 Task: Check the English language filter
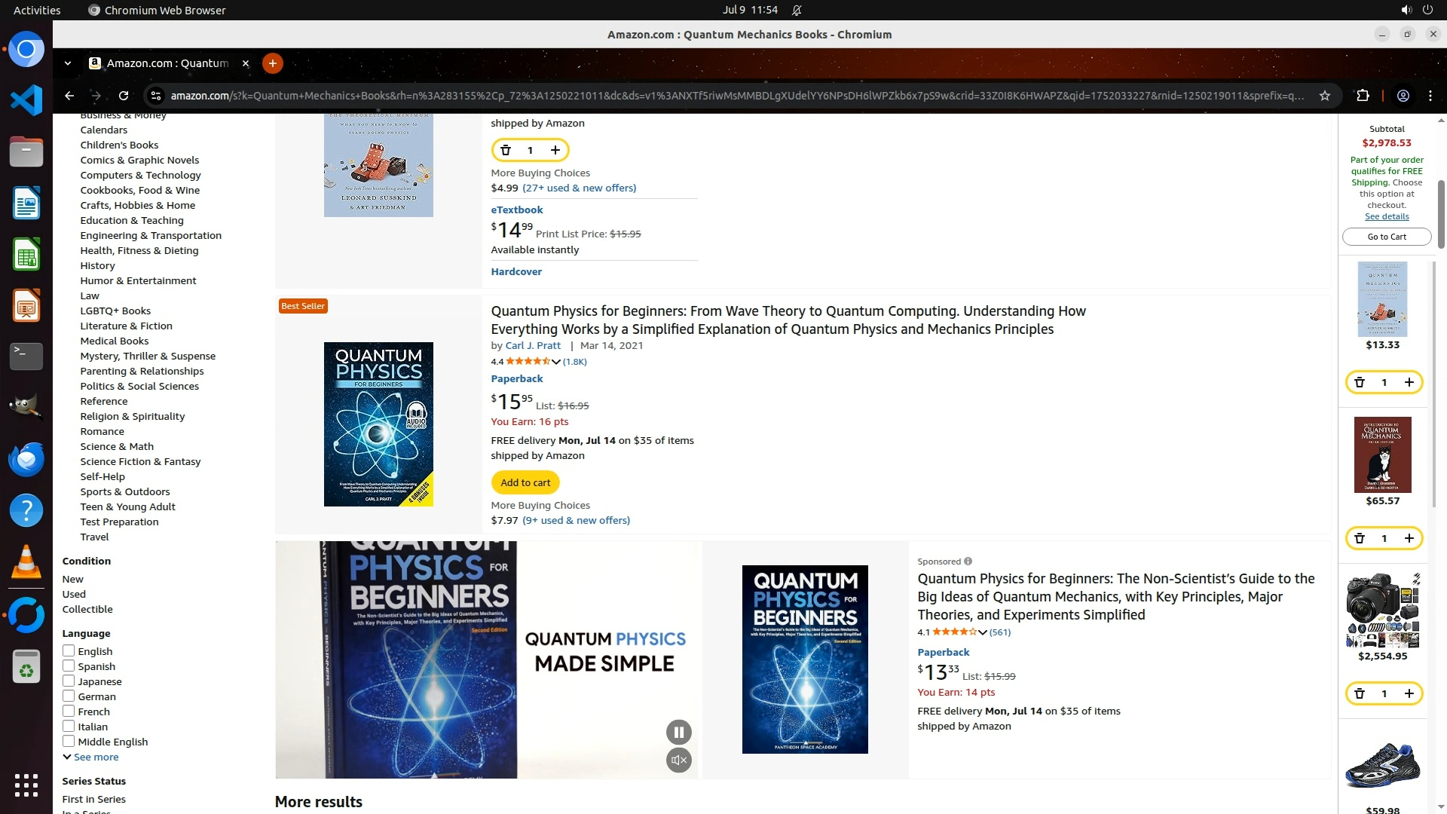69,650
